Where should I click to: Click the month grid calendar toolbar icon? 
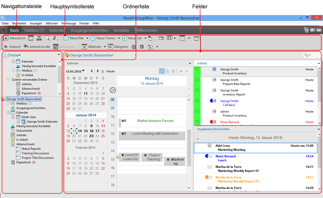pyautogui.click(x=182, y=38)
